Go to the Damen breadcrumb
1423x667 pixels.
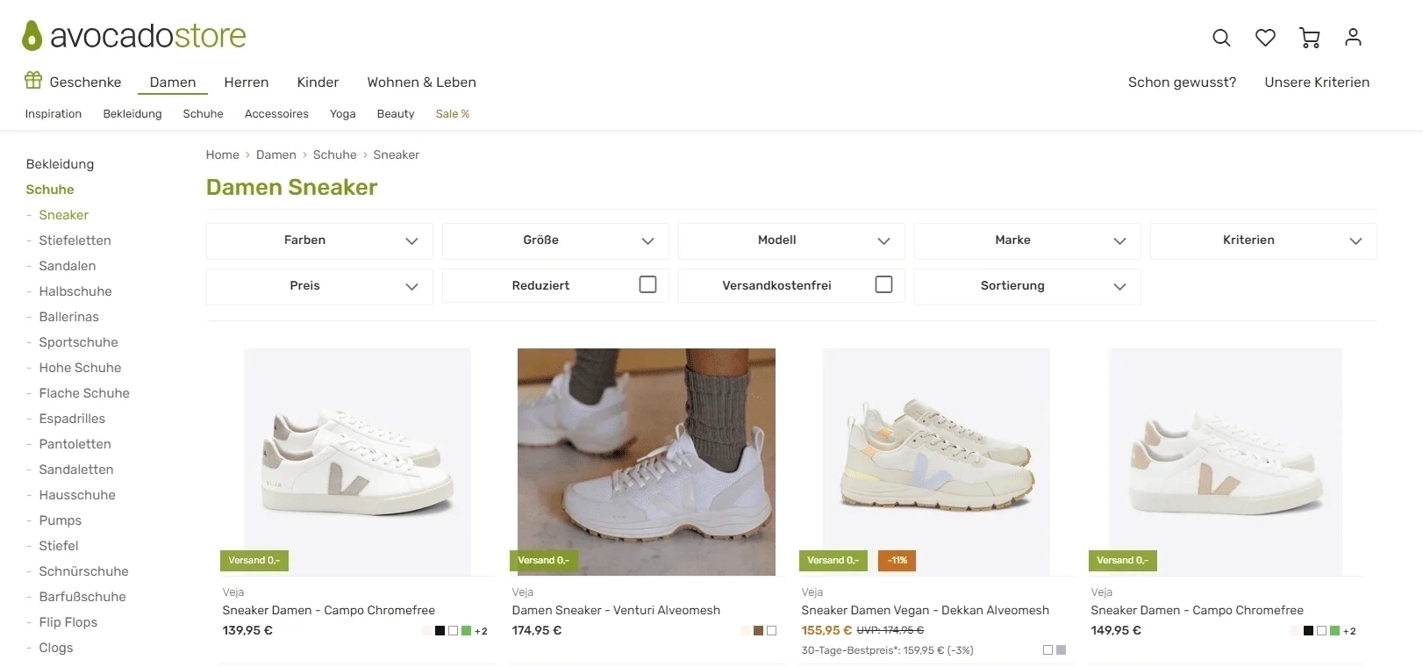pyautogui.click(x=276, y=154)
